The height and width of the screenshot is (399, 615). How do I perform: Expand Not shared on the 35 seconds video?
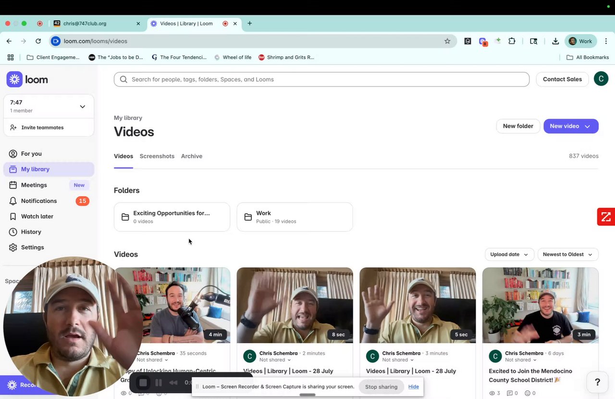pos(152,360)
